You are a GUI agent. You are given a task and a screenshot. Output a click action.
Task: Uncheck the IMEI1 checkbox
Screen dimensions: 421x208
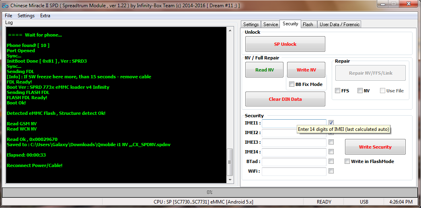click(x=331, y=123)
